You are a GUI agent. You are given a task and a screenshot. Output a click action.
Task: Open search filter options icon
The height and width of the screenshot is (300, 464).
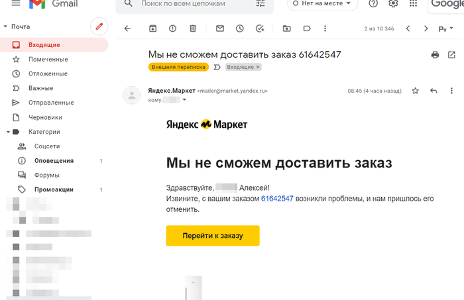click(261, 3)
